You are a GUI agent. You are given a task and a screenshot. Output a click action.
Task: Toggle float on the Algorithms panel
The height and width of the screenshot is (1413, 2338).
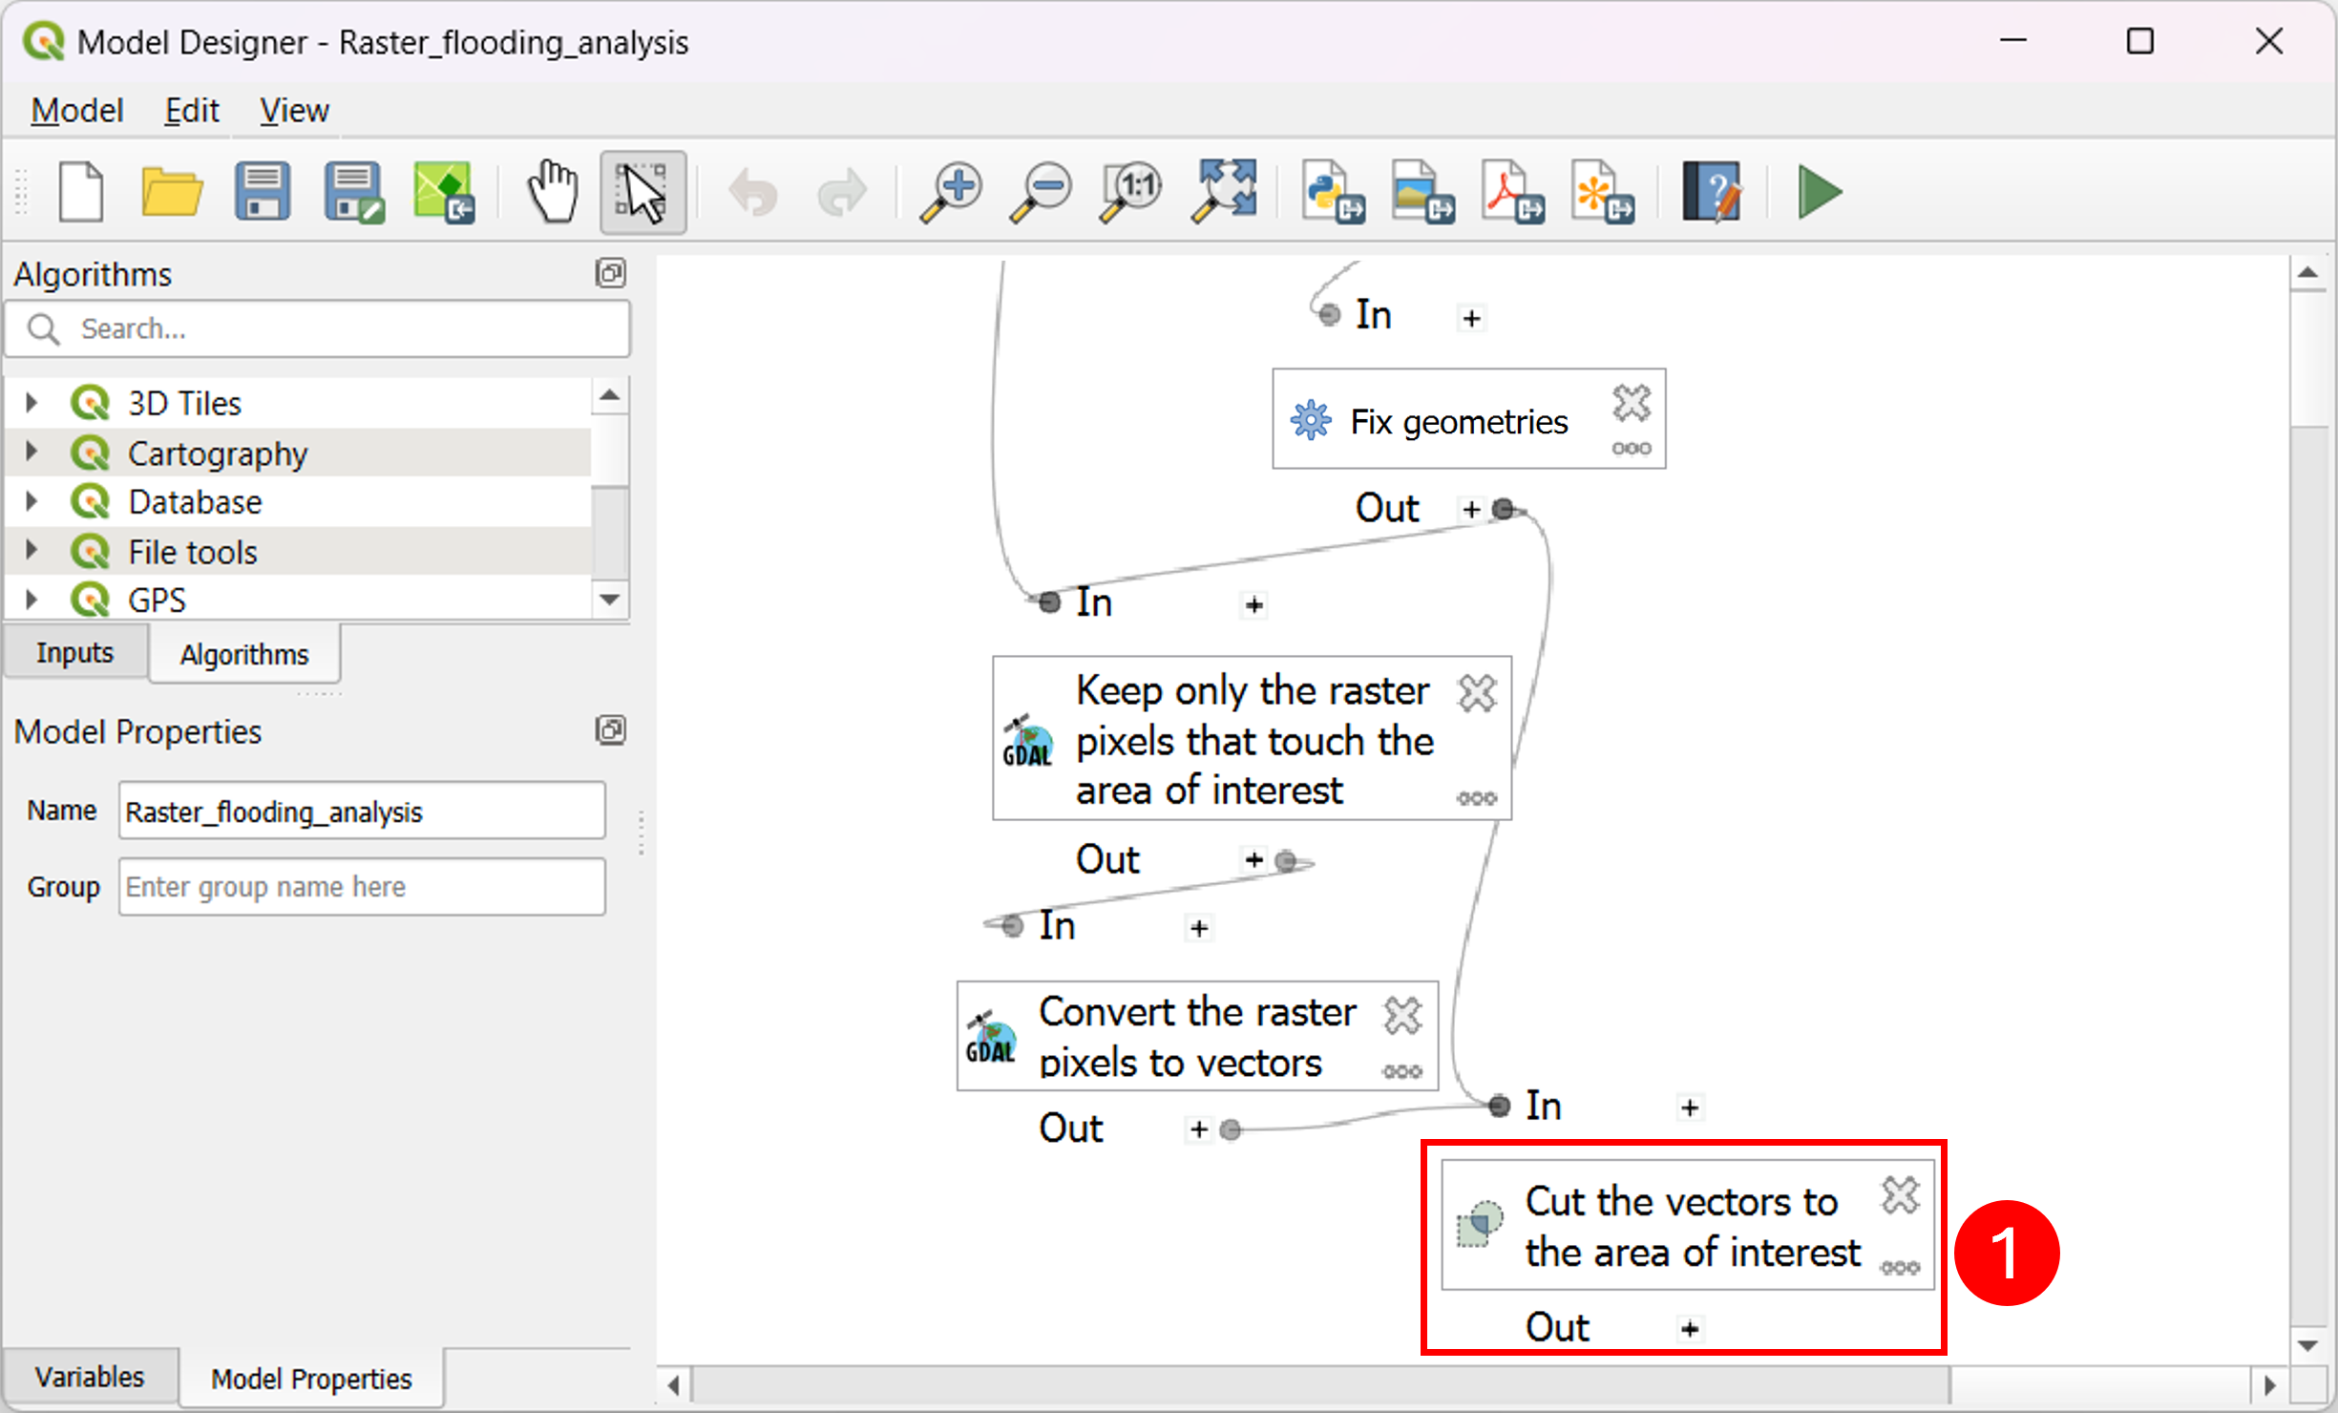pyautogui.click(x=610, y=273)
